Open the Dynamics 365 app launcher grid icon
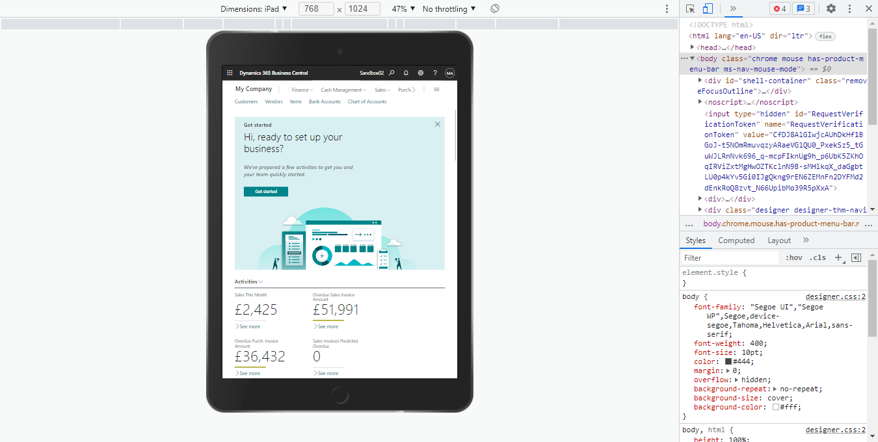 (230, 73)
